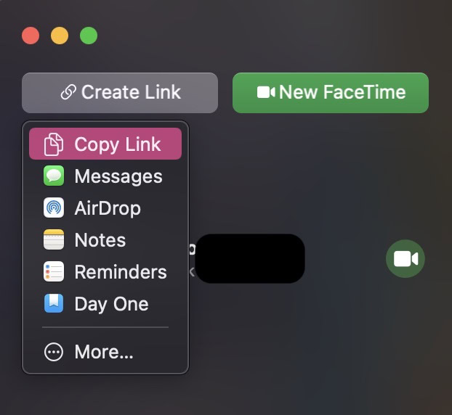The image size is (452, 415).
Task: Choose the Messages label to share link
Action: coord(118,176)
